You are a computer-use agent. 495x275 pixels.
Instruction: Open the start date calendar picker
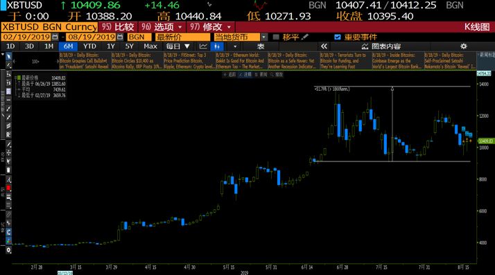(55, 37)
